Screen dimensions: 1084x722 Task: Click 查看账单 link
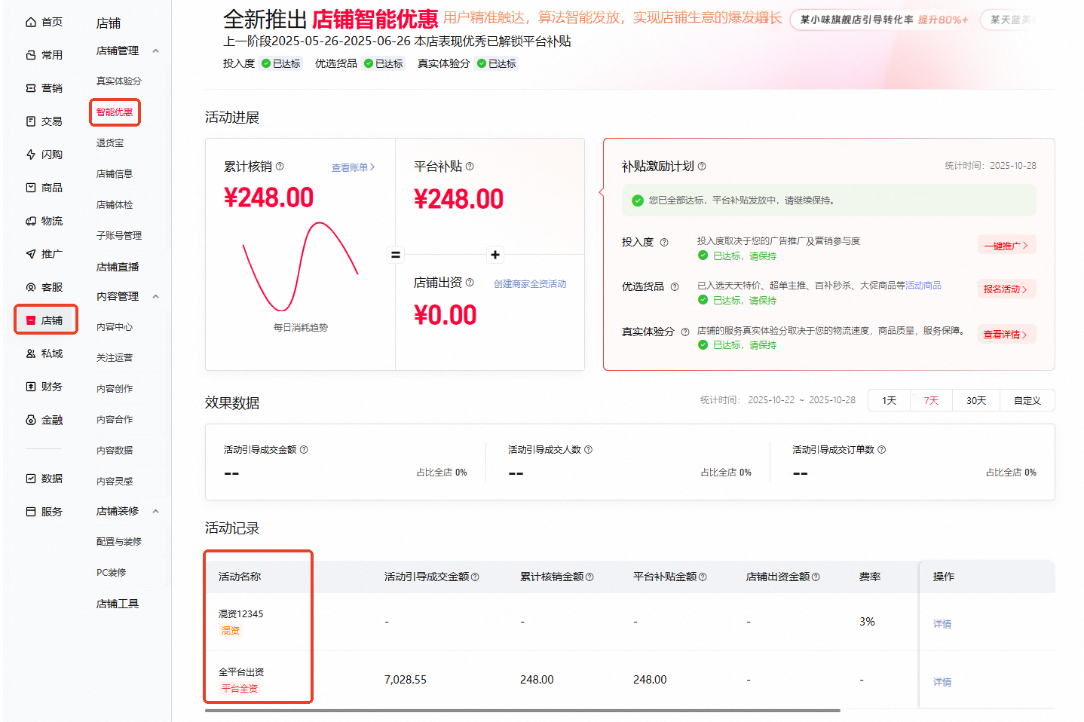pyautogui.click(x=353, y=167)
